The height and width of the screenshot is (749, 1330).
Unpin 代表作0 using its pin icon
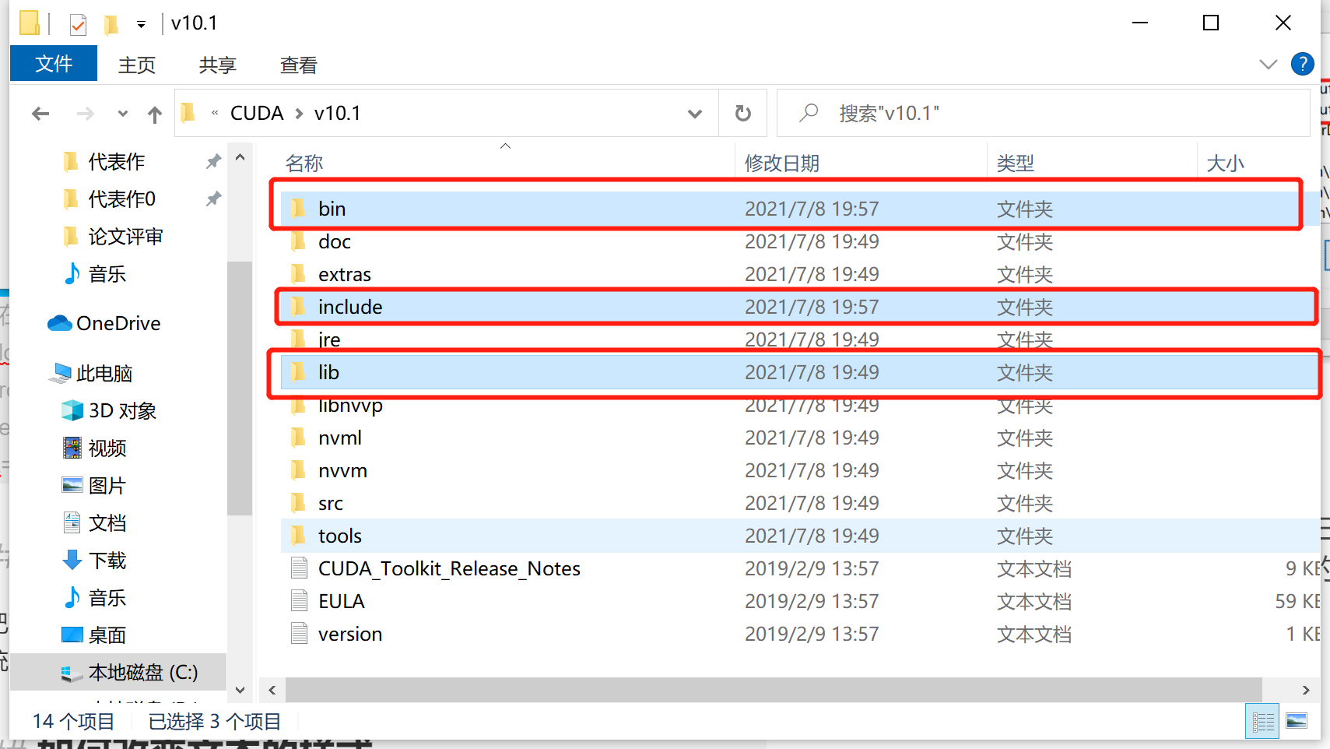(x=213, y=199)
